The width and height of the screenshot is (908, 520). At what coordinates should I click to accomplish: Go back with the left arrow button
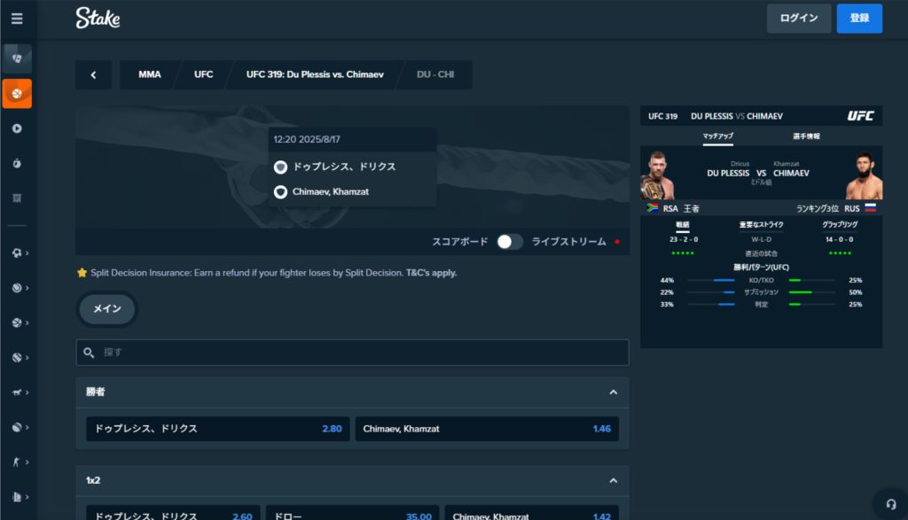point(93,74)
